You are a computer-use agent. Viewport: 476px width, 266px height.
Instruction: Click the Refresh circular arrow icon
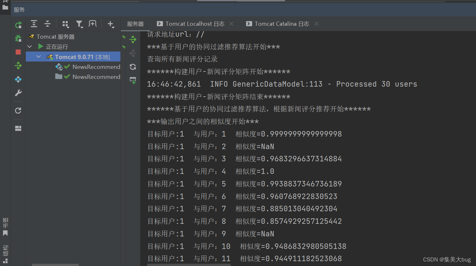(18, 110)
